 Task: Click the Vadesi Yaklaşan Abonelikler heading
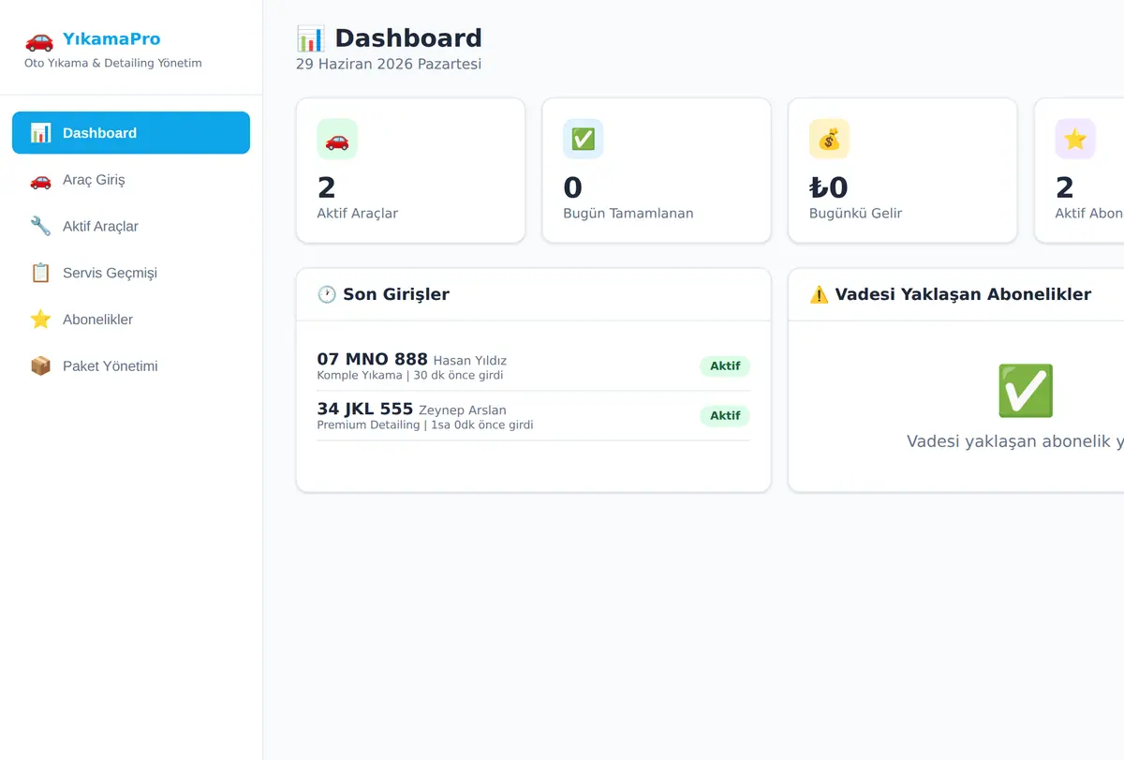[x=963, y=294]
